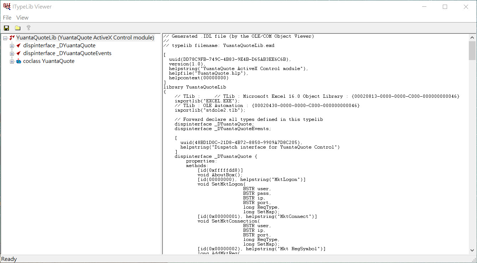Click the help question mark icon

(x=28, y=28)
